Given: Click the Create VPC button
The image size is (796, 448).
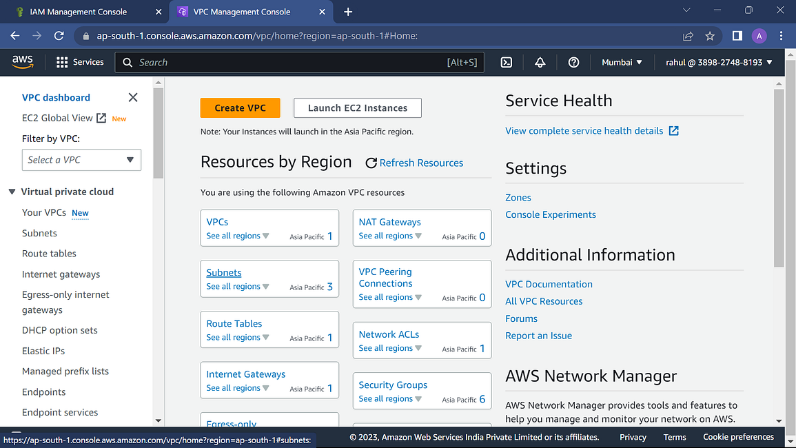Looking at the screenshot, I should (x=240, y=108).
